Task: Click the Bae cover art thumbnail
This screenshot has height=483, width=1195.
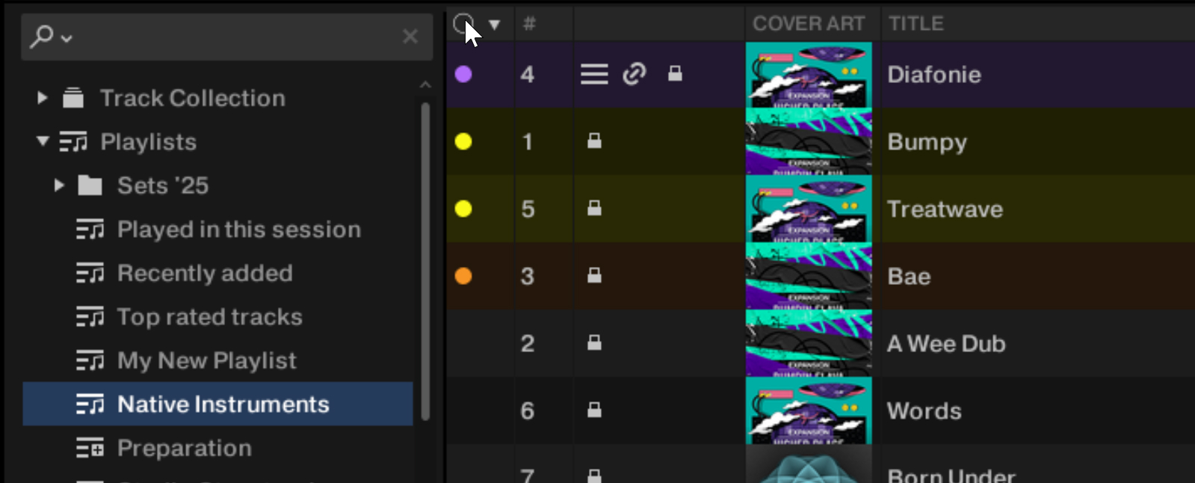Action: (x=809, y=276)
